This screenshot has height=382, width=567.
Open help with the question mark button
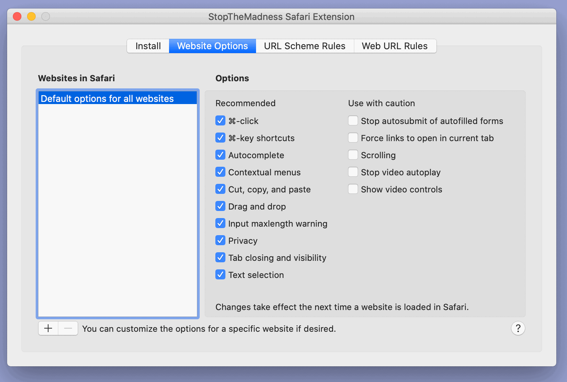point(518,328)
